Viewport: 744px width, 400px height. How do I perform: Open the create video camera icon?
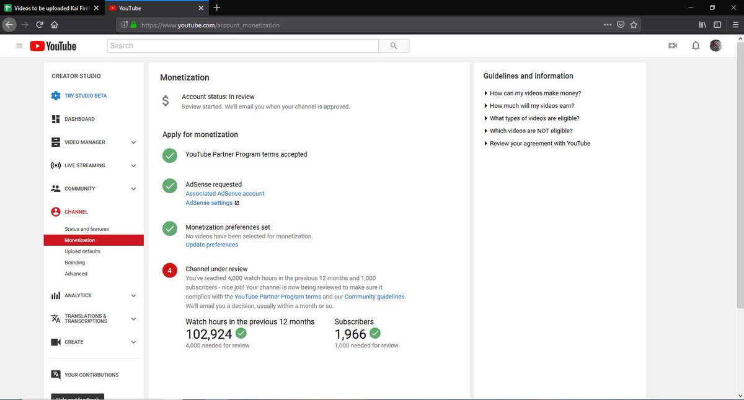(x=673, y=46)
